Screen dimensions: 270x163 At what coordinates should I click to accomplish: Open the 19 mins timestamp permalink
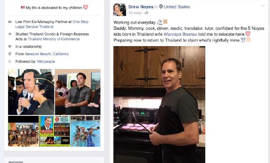click(135, 13)
